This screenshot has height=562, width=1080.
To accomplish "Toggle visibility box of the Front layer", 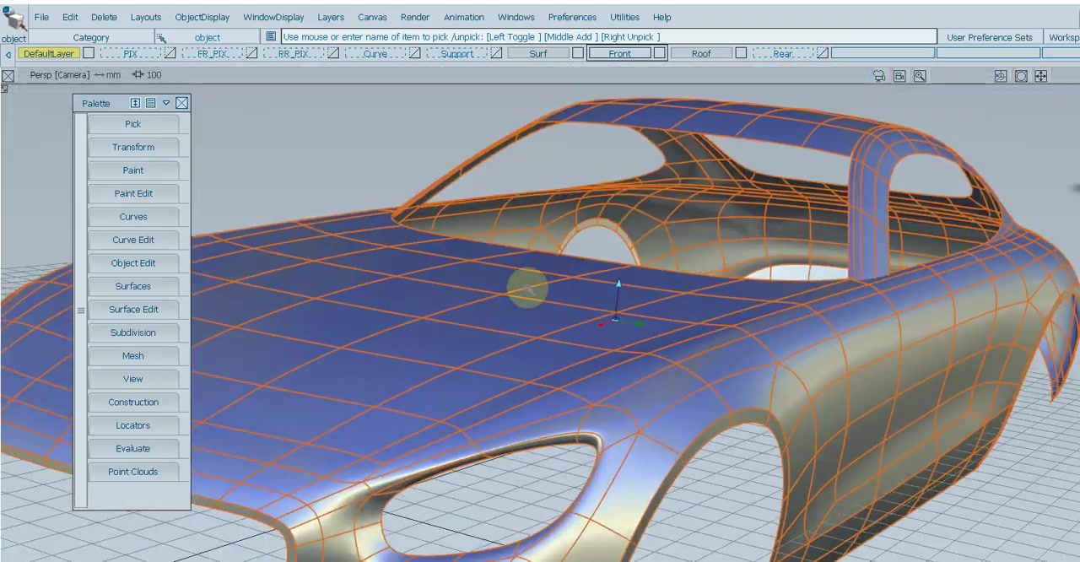I will pyautogui.click(x=660, y=53).
